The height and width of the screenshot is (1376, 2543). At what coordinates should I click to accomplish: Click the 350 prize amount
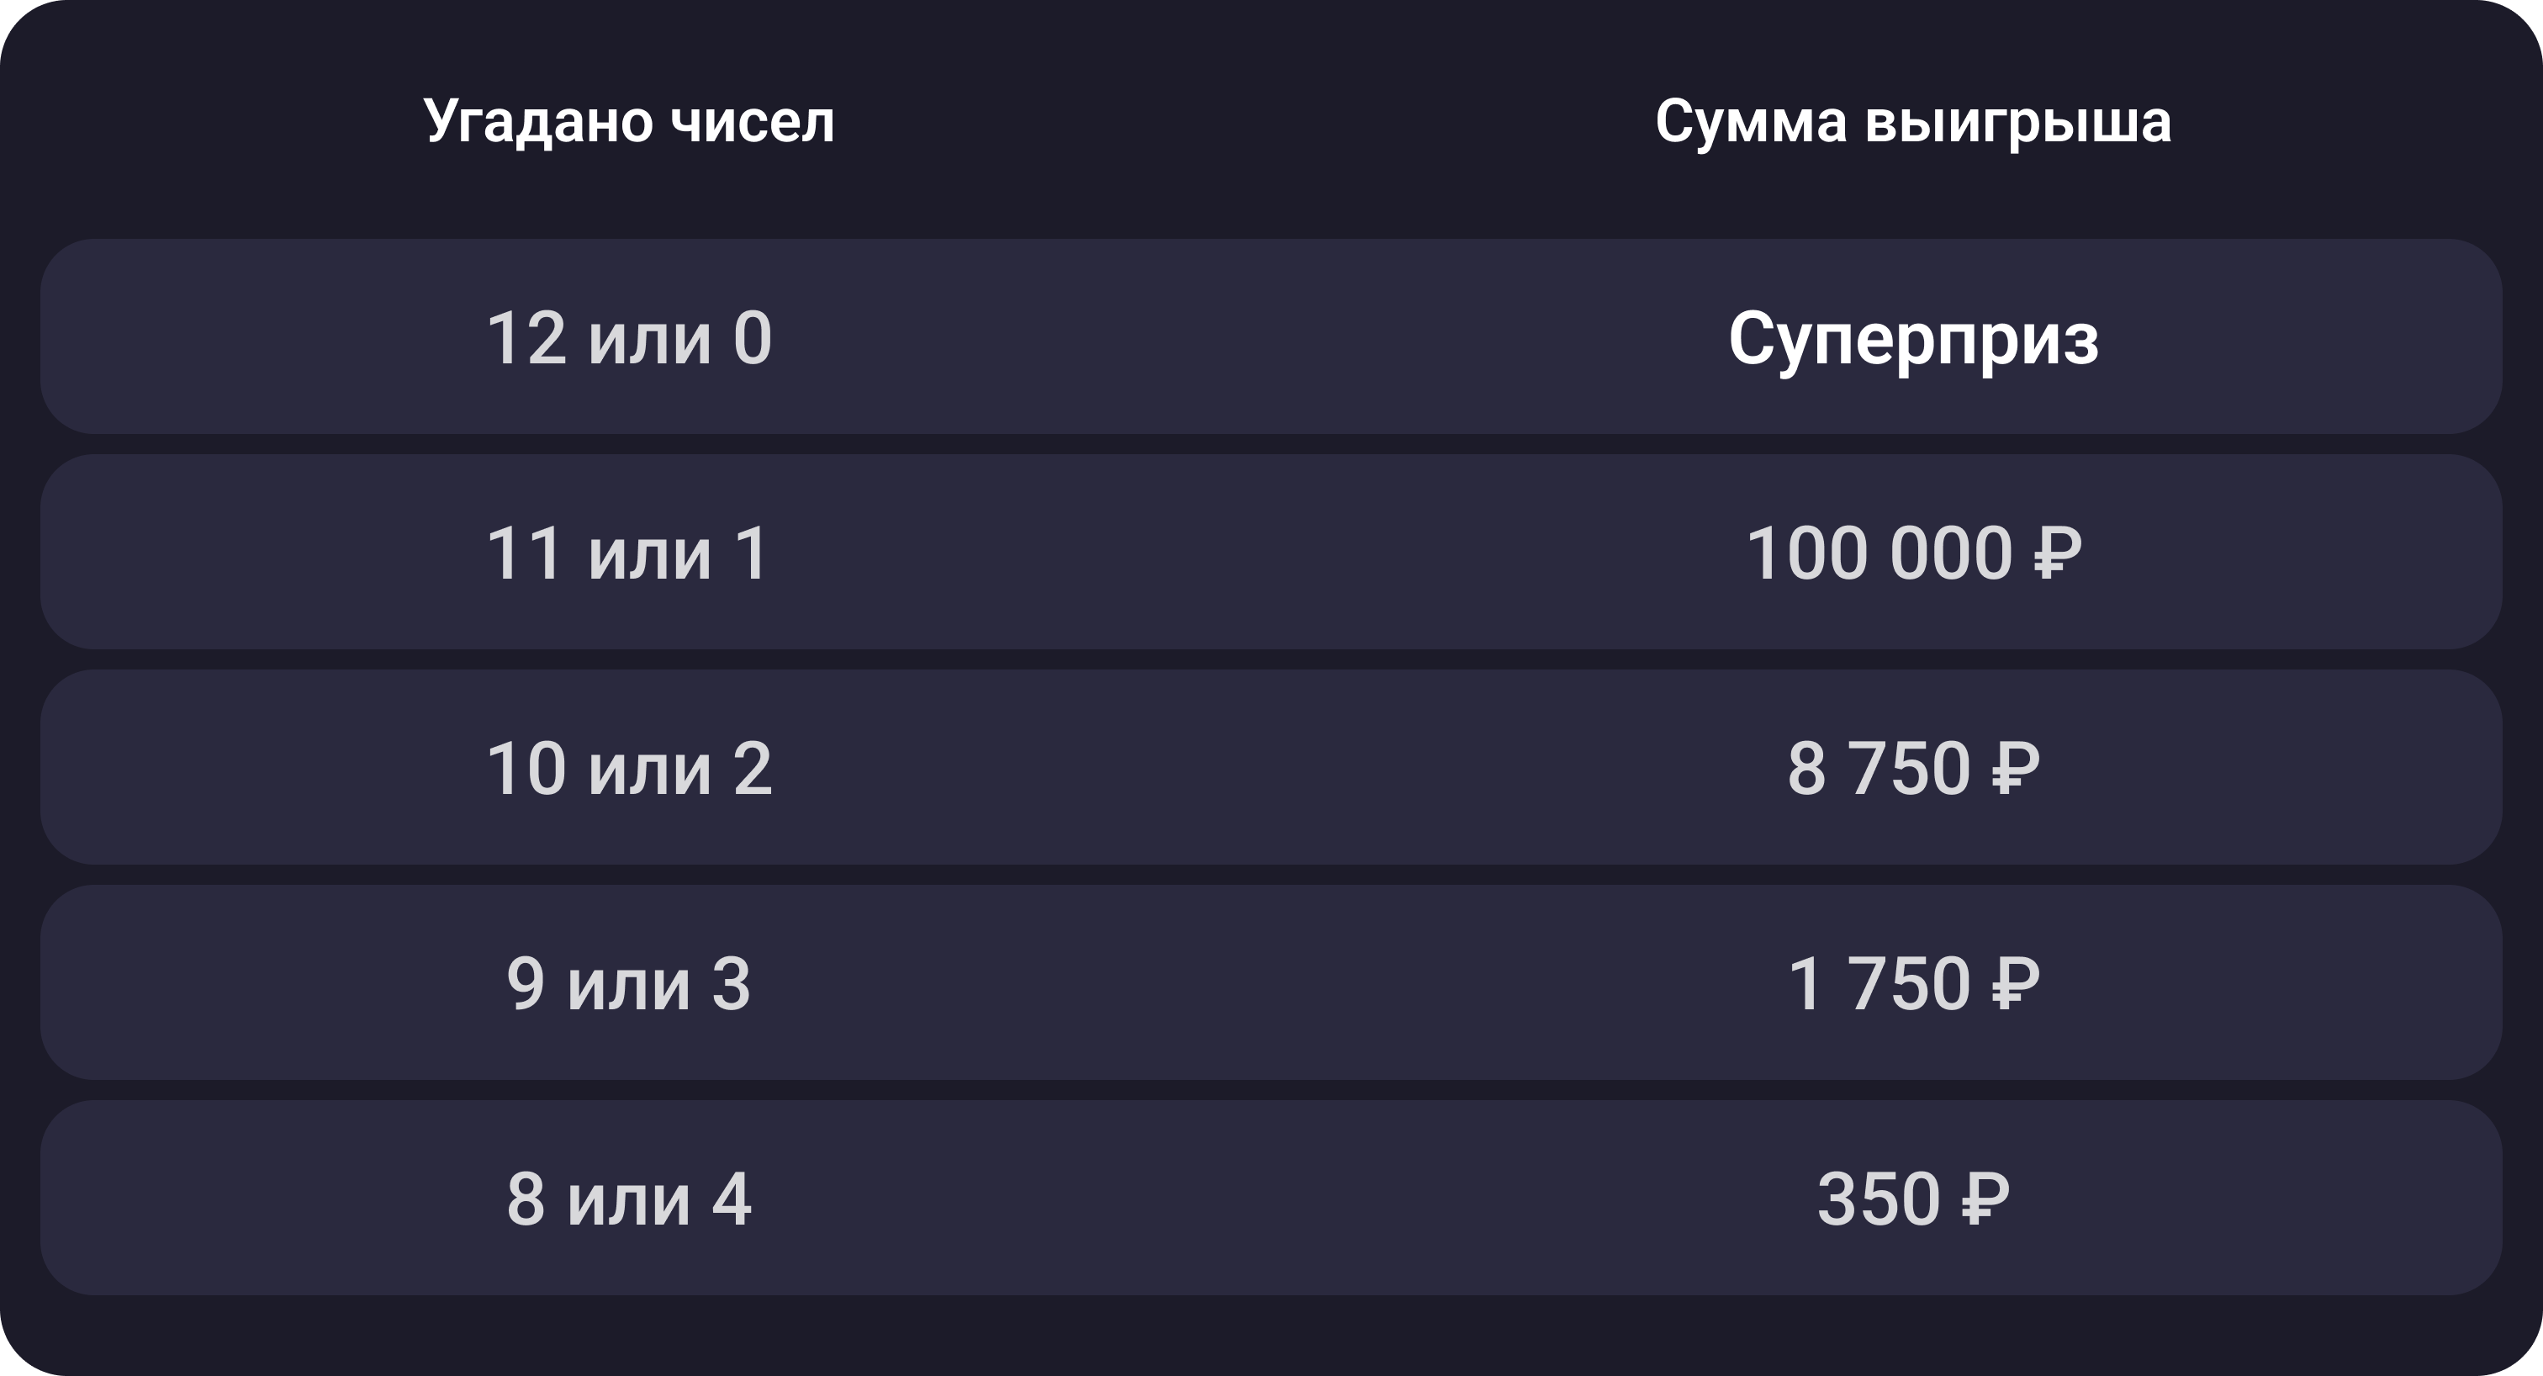pos(1878,1199)
